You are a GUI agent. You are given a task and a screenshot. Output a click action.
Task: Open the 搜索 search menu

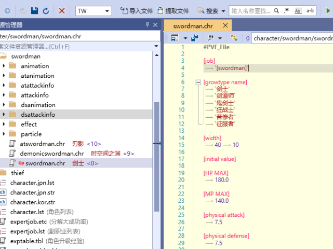(x=211, y=10)
